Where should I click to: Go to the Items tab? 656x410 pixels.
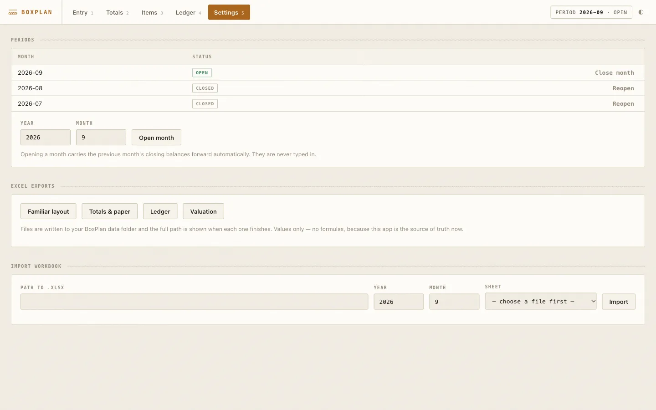tap(152, 12)
